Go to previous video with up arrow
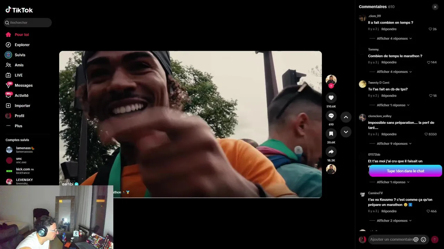The image size is (444, 249). (346, 117)
